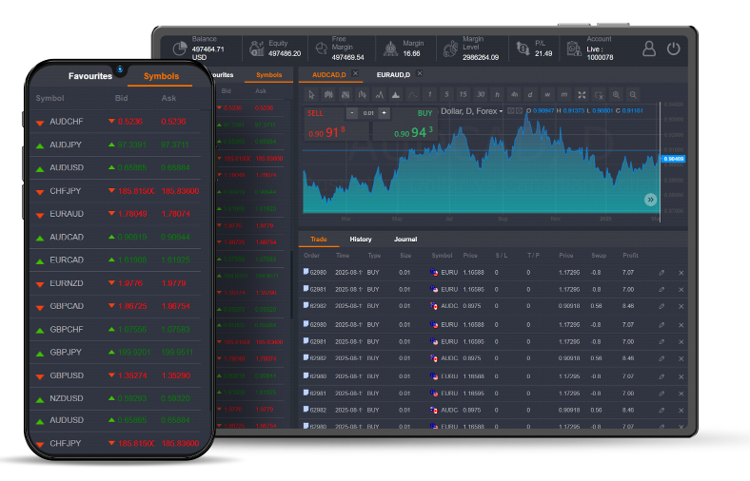Set chart timeframe to 30 minutes
The image size is (750, 481).
pos(481,94)
